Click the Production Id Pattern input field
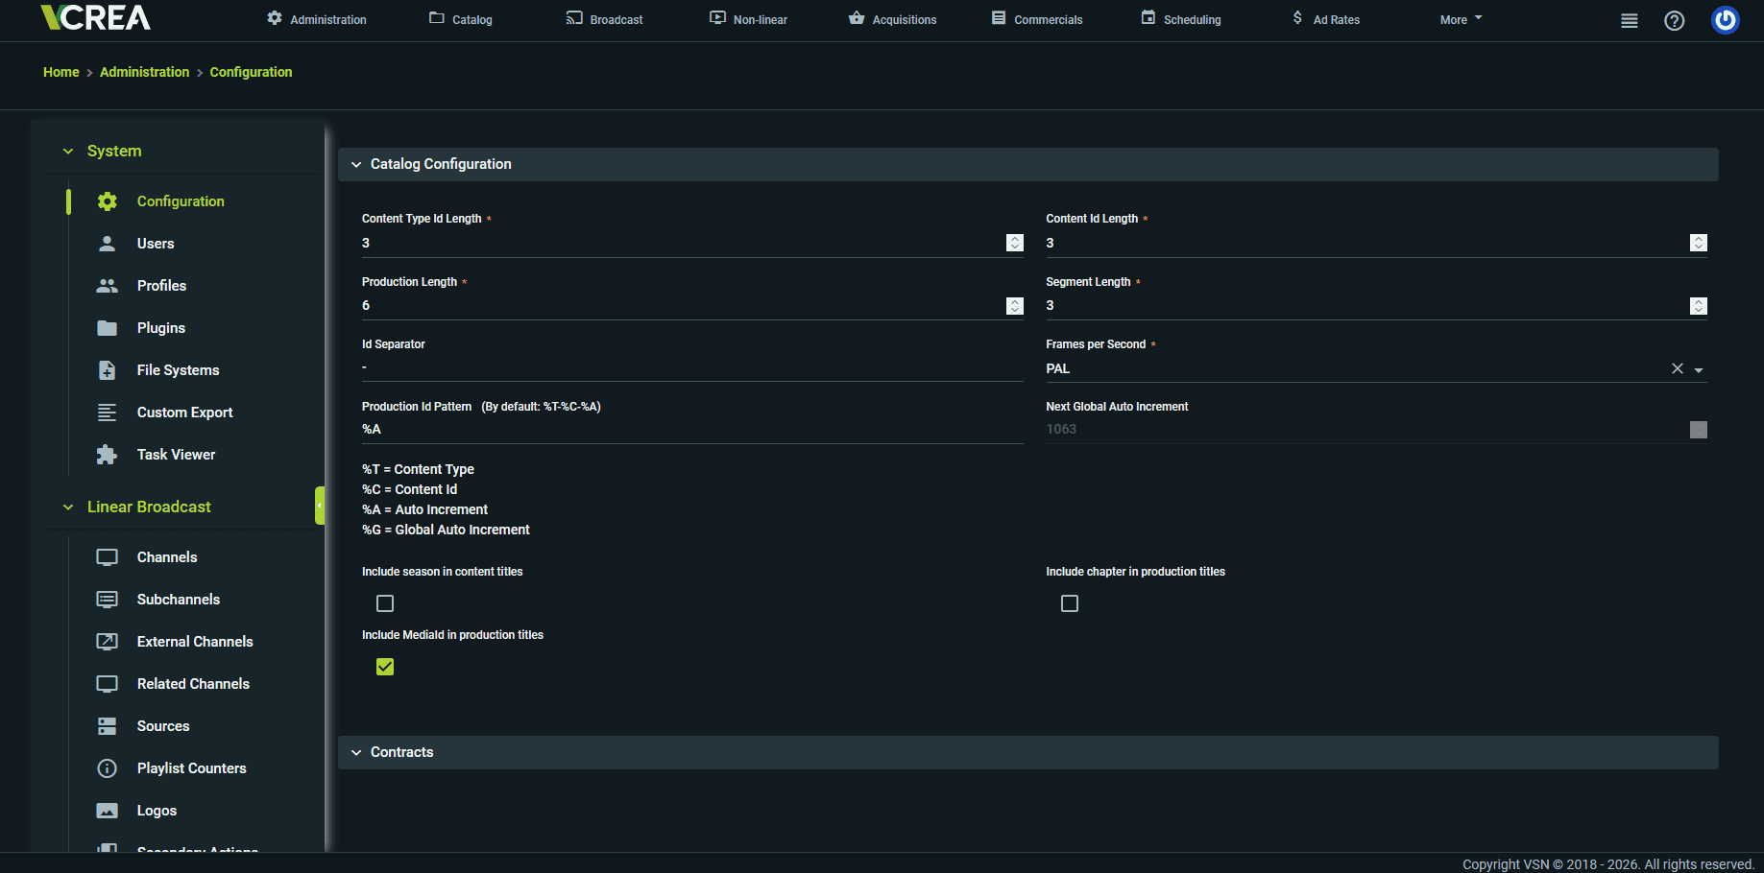 click(692, 430)
